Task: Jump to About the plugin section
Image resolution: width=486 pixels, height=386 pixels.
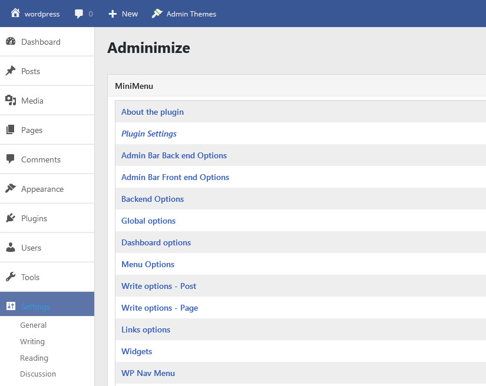Action: [x=153, y=112]
